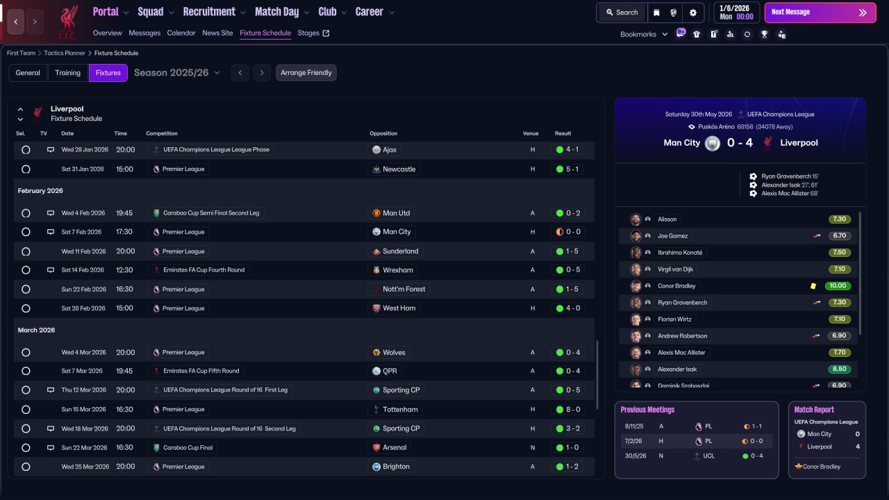This screenshot has height=500, width=889.
Task: Click the Arsenal club badge
Action: click(x=376, y=447)
